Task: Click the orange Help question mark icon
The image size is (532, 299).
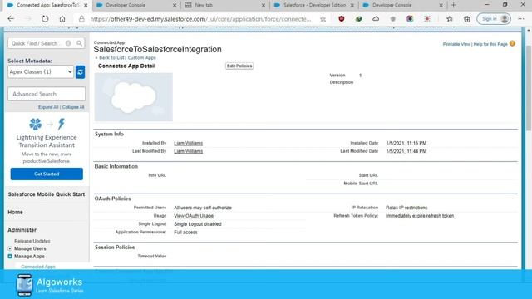Action: pyautogui.click(x=512, y=43)
